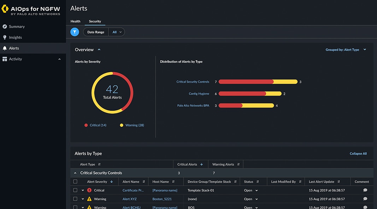Click the AIOps for NGFW logo
This screenshot has height=209, width=377.
31,10
